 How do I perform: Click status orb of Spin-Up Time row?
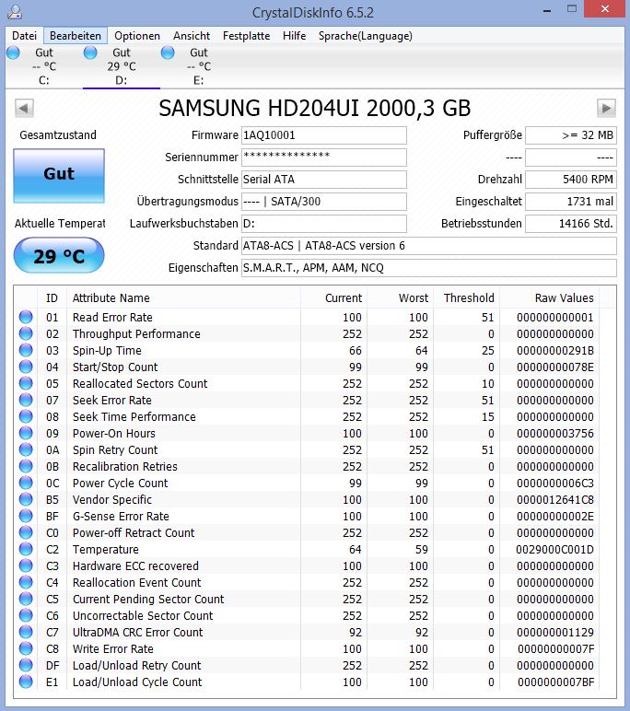coord(26,350)
